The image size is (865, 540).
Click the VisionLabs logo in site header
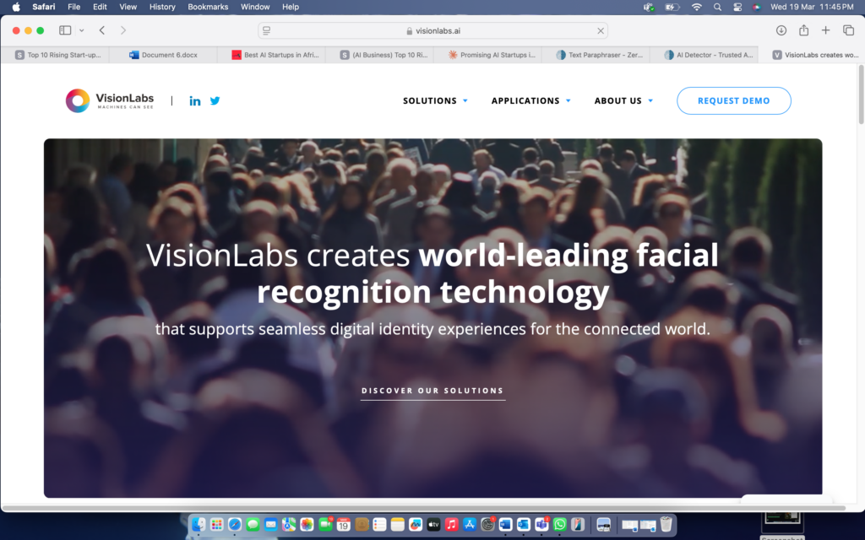pyautogui.click(x=110, y=101)
